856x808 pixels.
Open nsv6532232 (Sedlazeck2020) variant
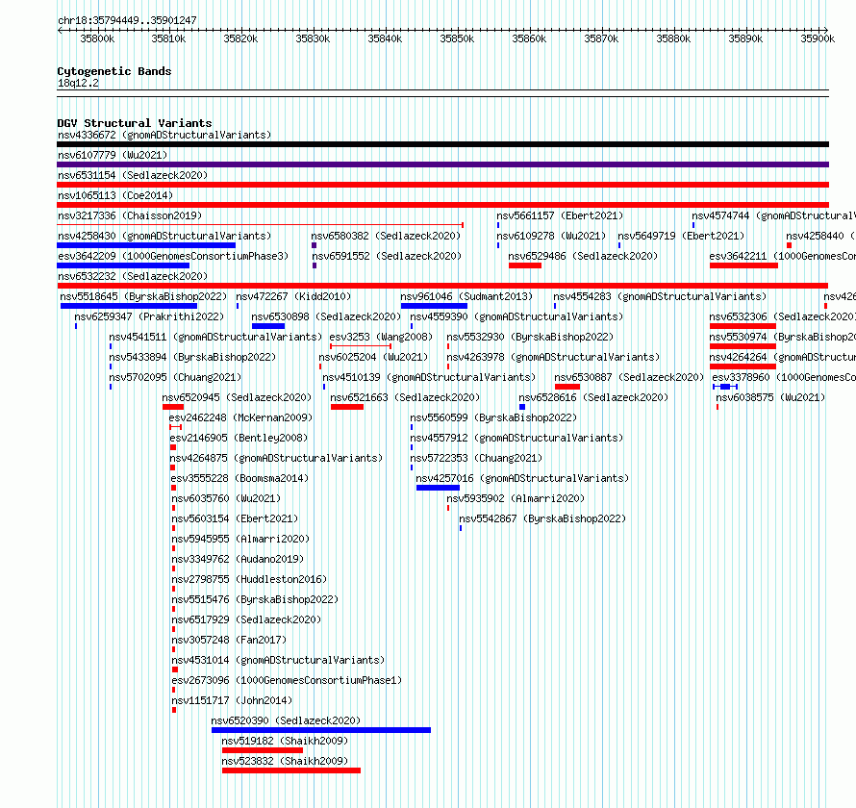tap(133, 276)
